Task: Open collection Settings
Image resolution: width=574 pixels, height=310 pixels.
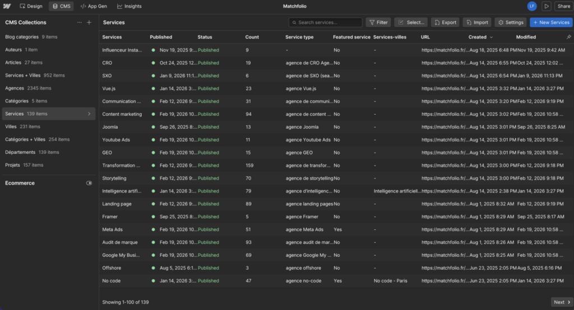Action: pos(511,22)
